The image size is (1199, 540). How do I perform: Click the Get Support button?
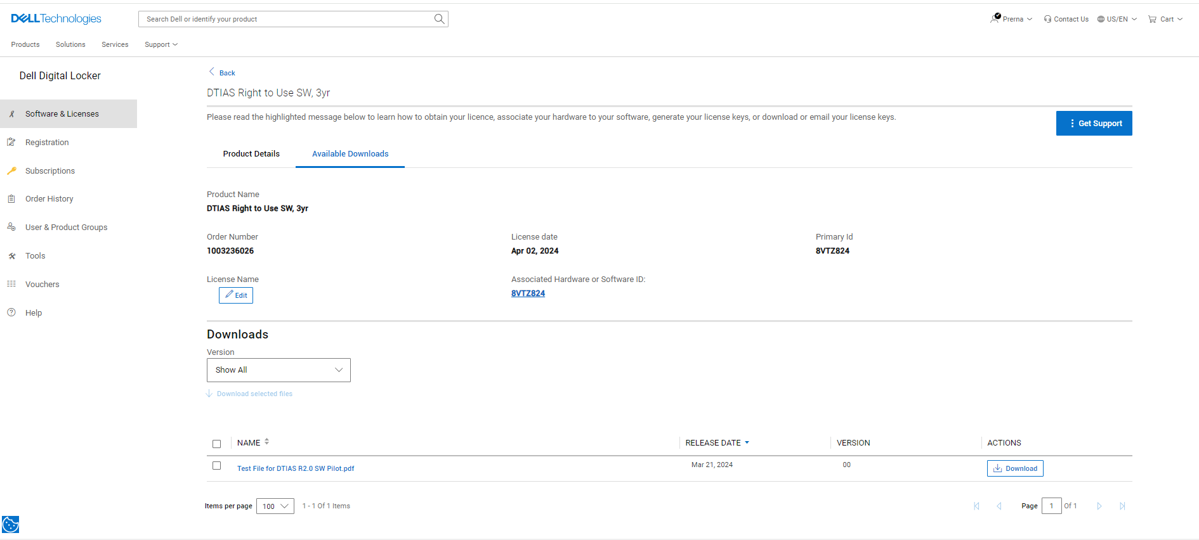1094,124
